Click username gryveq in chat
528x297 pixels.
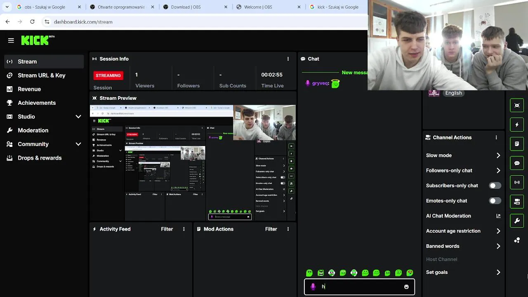click(320, 83)
